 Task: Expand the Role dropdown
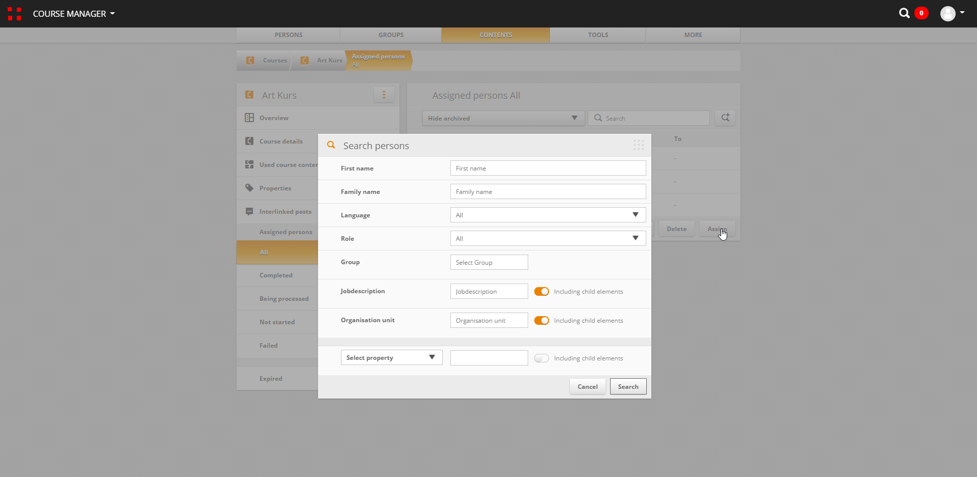click(x=548, y=238)
